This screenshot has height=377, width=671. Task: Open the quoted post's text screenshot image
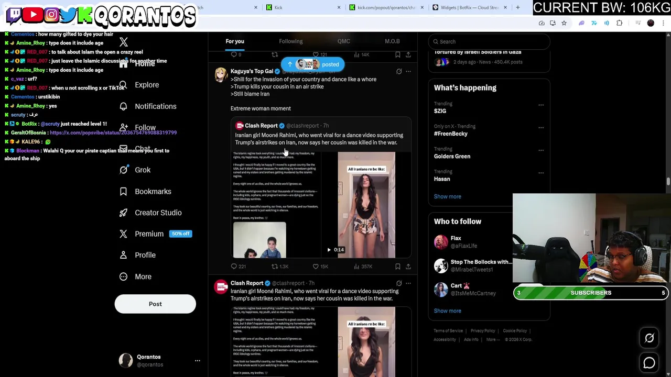coord(276,205)
